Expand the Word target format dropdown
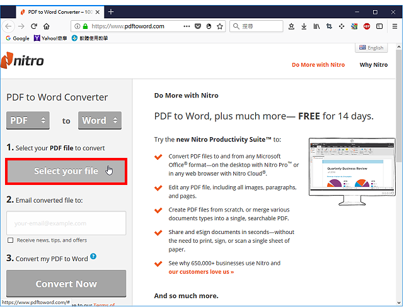The width and height of the screenshot is (409, 307). tap(100, 120)
